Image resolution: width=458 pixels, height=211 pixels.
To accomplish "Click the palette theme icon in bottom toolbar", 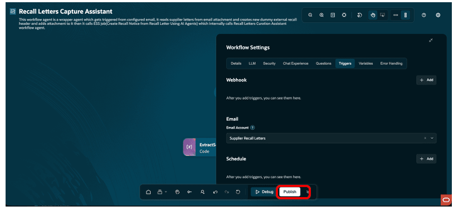I will pyautogui.click(x=177, y=192).
